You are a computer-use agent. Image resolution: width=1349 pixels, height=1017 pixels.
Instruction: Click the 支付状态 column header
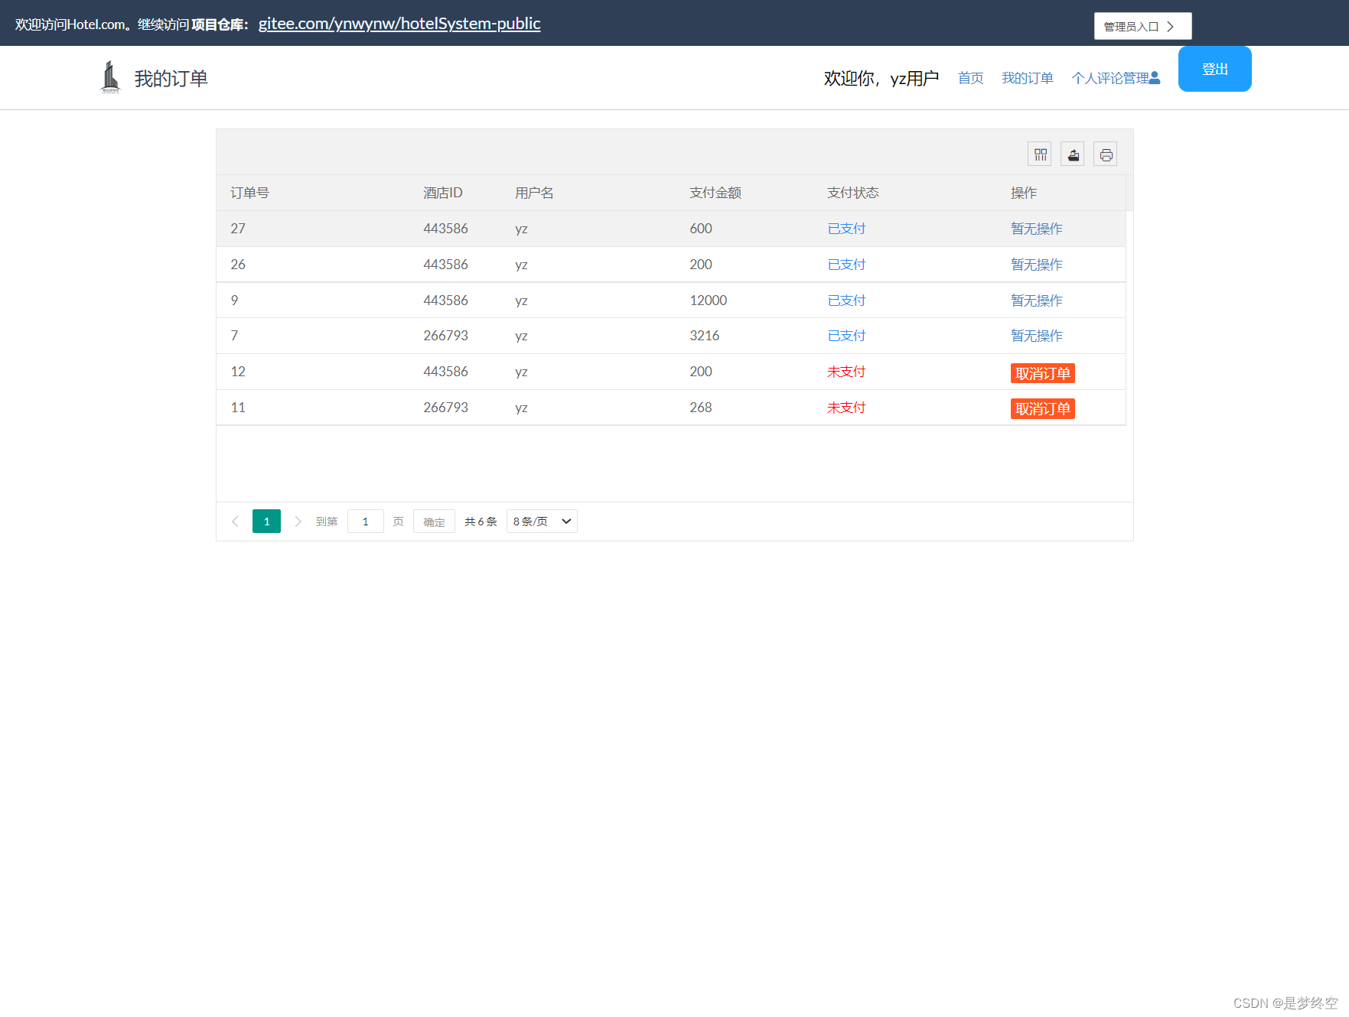pos(853,193)
